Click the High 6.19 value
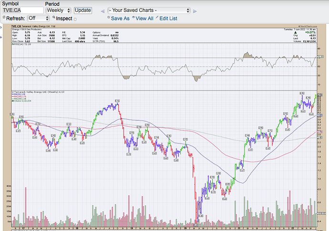Image resolution: width=329 pixels, height=231 pixels. coord(28,35)
